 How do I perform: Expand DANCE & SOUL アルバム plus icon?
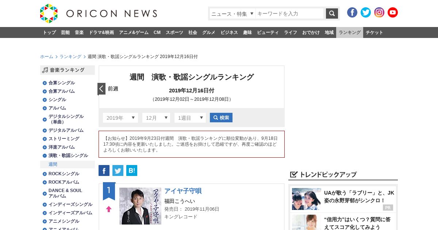pos(45,193)
